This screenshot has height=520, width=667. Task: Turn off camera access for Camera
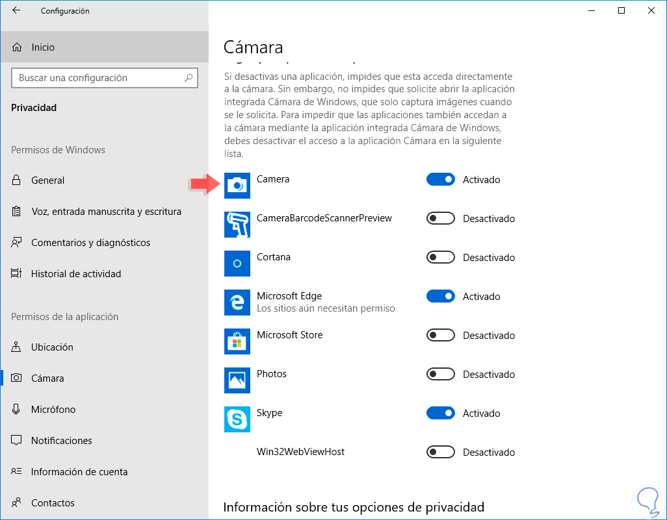tap(440, 180)
